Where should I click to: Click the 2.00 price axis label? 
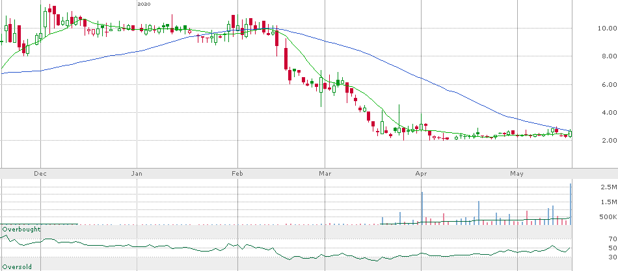tap(608, 141)
